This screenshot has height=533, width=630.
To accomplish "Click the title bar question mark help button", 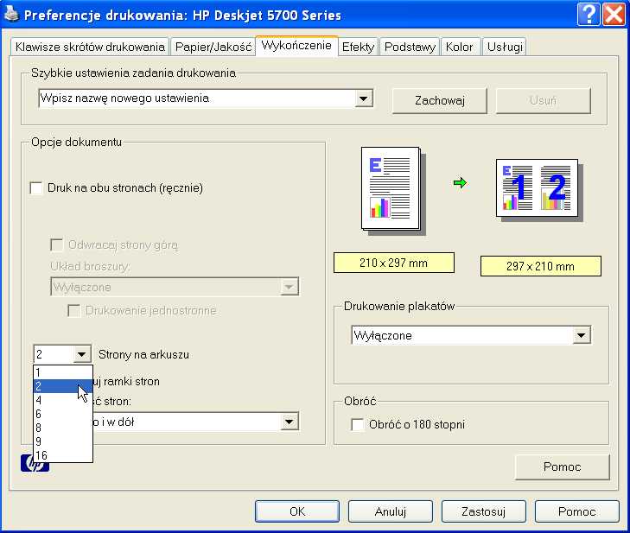I will 589,15.
